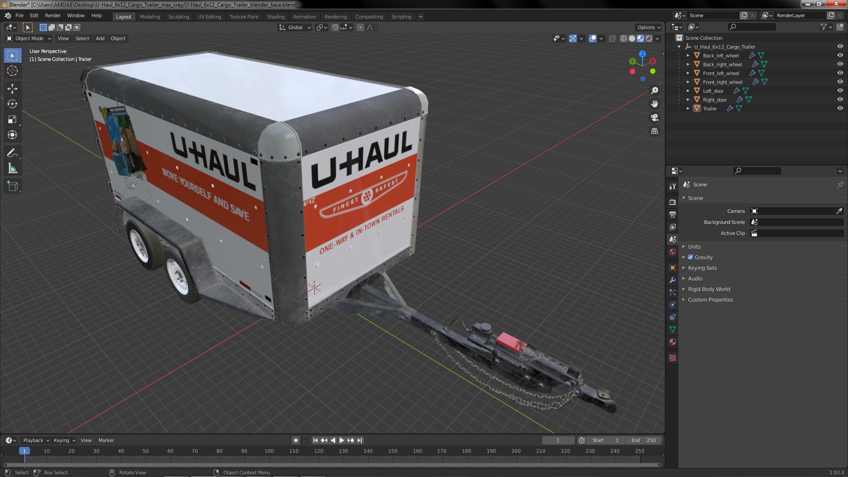The image size is (848, 477).
Task: Click the outliner search field
Action: click(752, 27)
